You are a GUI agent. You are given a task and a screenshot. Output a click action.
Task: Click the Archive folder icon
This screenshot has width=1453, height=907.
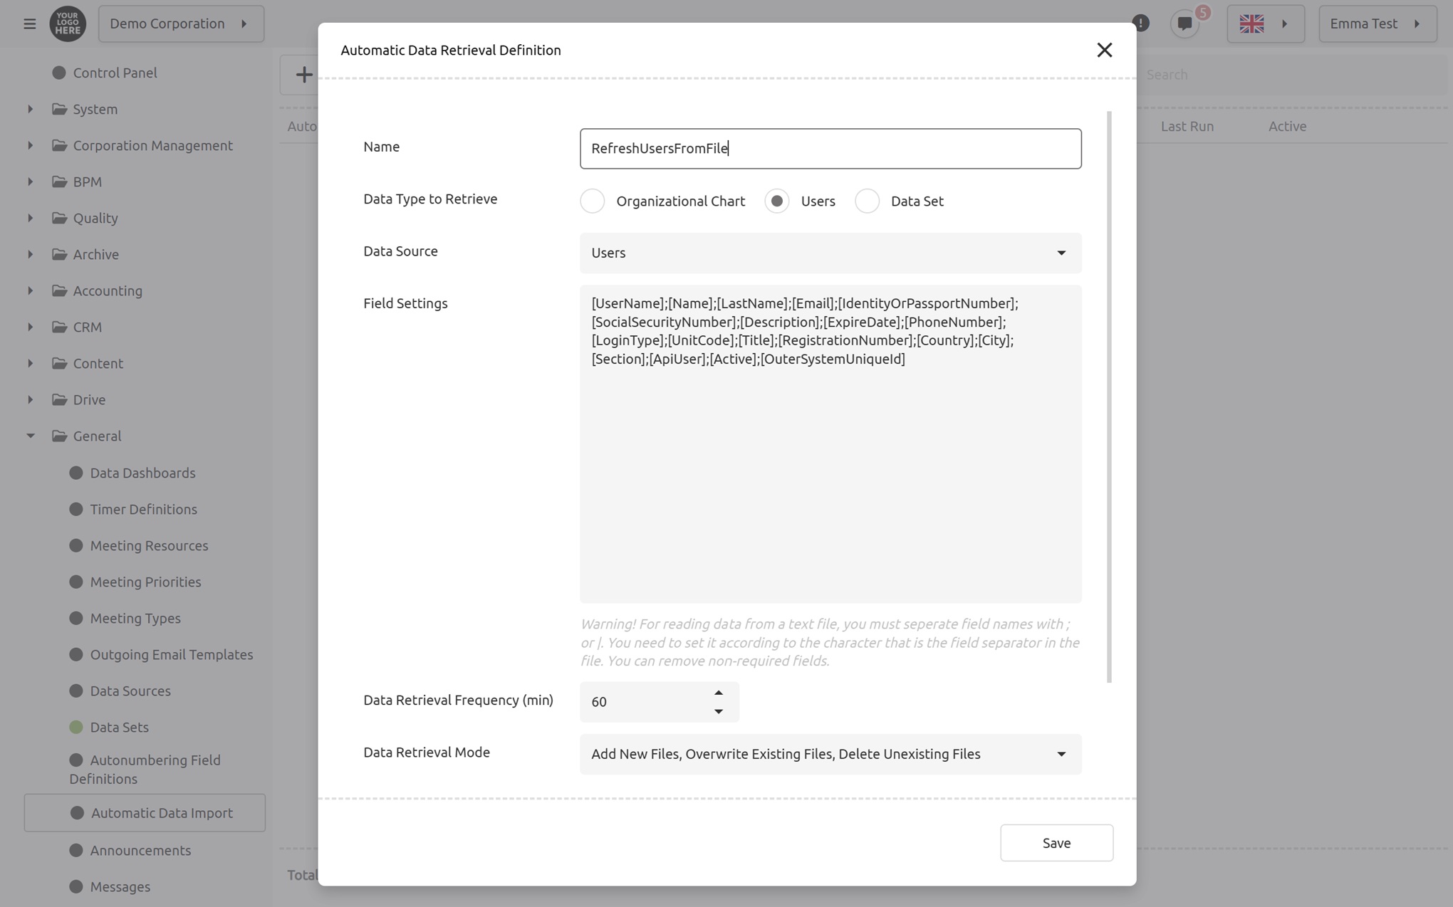(x=60, y=254)
